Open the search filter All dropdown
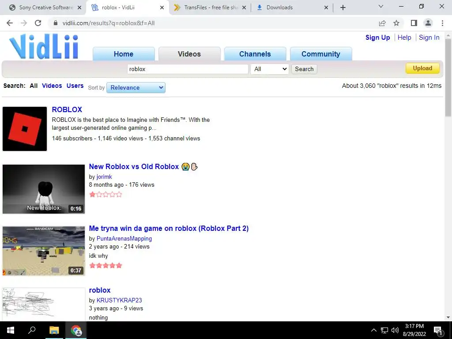The height and width of the screenshot is (339, 452). (270, 69)
